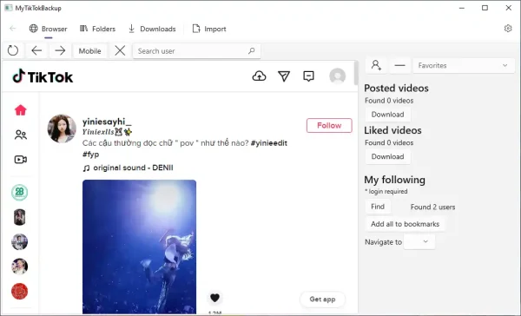Screen dimensions: 521x316
Task: Open TikTok LIVE camera icon
Action: (x=21, y=160)
